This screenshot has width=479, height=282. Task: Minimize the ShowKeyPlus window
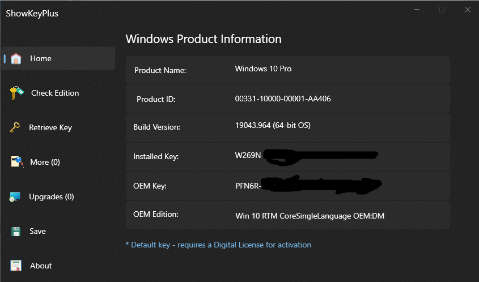(x=417, y=10)
